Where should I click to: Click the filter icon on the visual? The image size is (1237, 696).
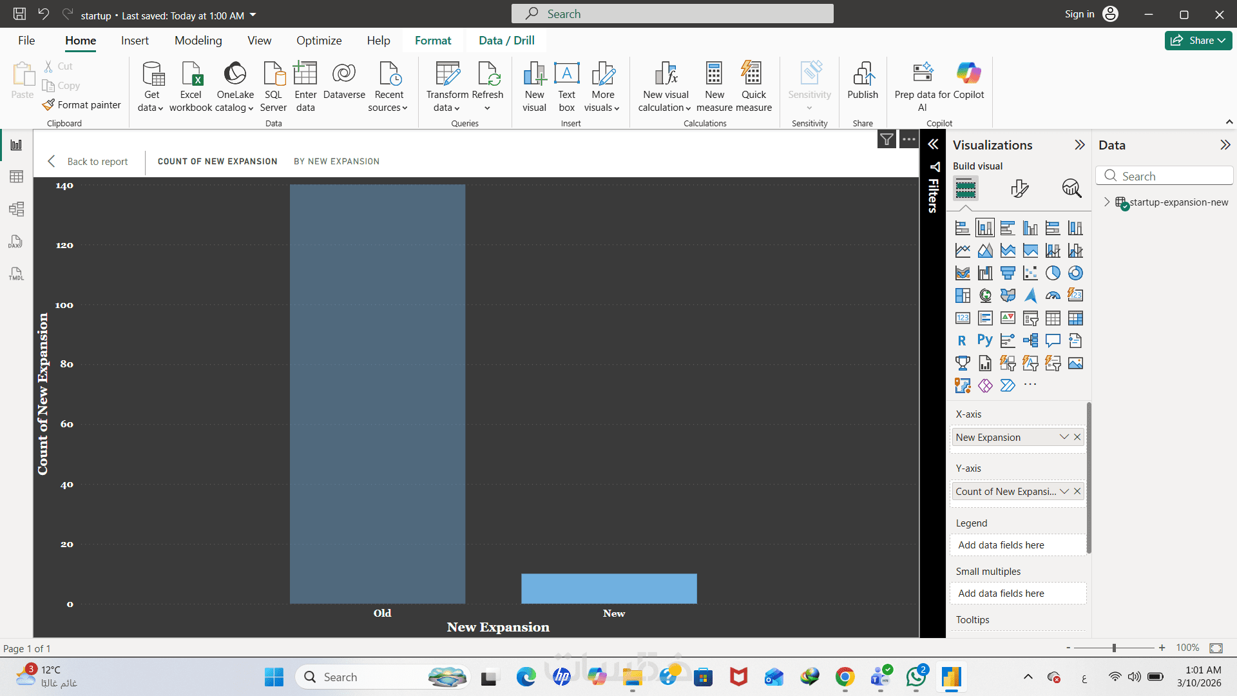(x=887, y=139)
